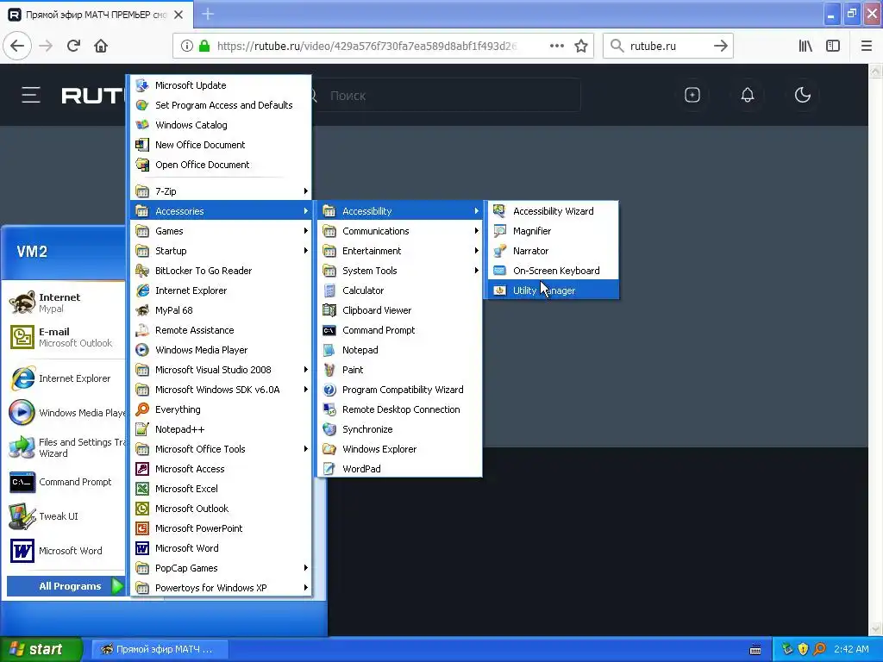This screenshot has height=662, width=883.
Task: Toggle Rutube dark mode moon icon
Action: click(803, 95)
